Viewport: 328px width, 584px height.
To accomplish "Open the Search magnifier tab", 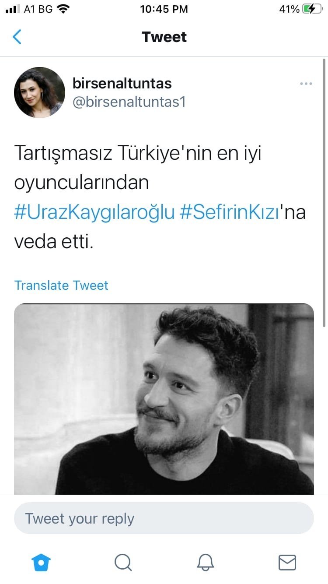I will coord(123,563).
